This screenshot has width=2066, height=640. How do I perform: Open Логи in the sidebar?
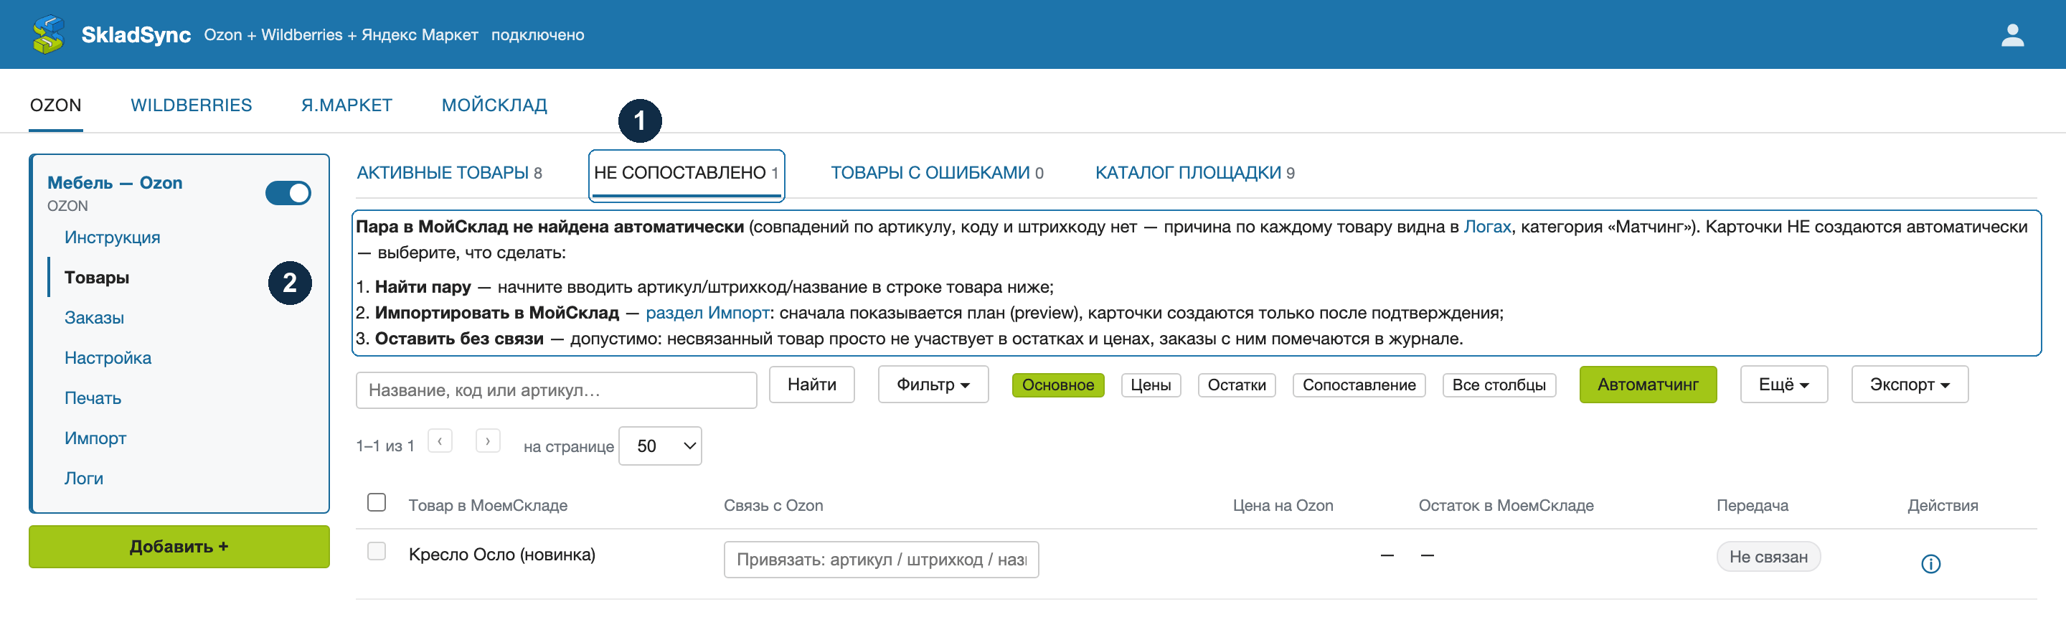83,478
